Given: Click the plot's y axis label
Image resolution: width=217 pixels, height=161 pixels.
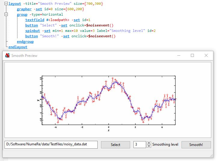Looking at the screenshot, I should [x=38, y=100].
